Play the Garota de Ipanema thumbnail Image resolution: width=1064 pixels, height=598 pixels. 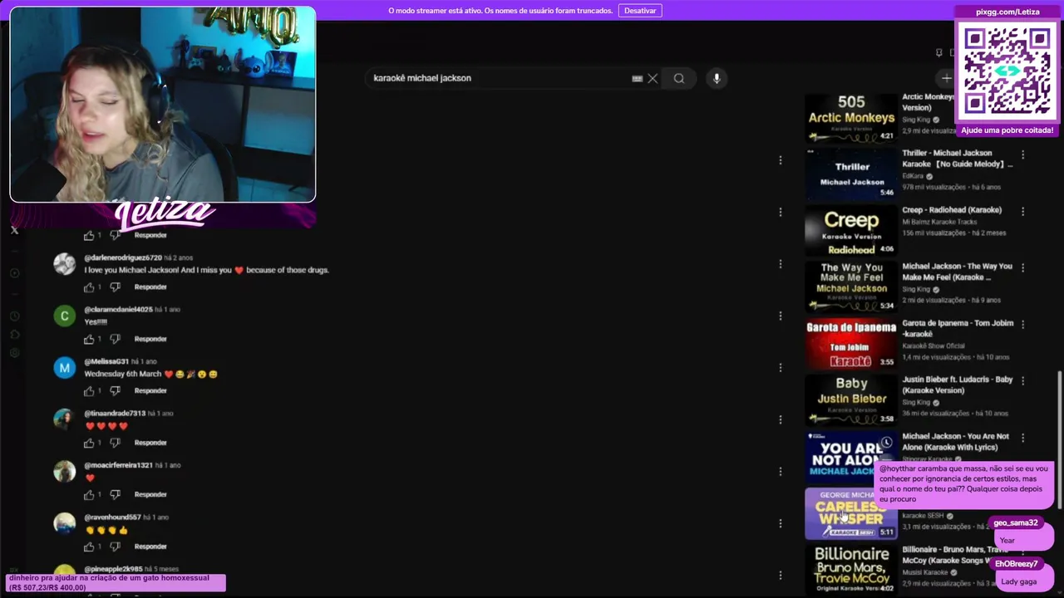(851, 343)
